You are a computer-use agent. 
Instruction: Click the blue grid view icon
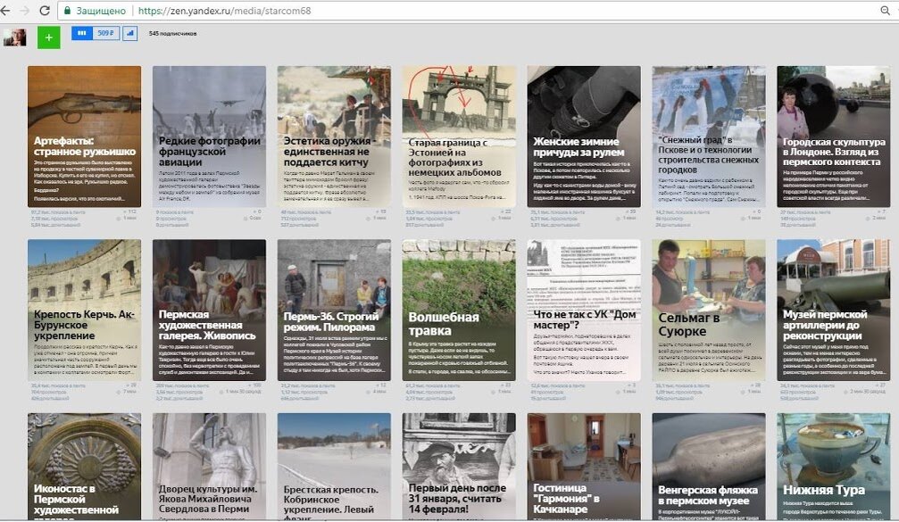point(82,33)
